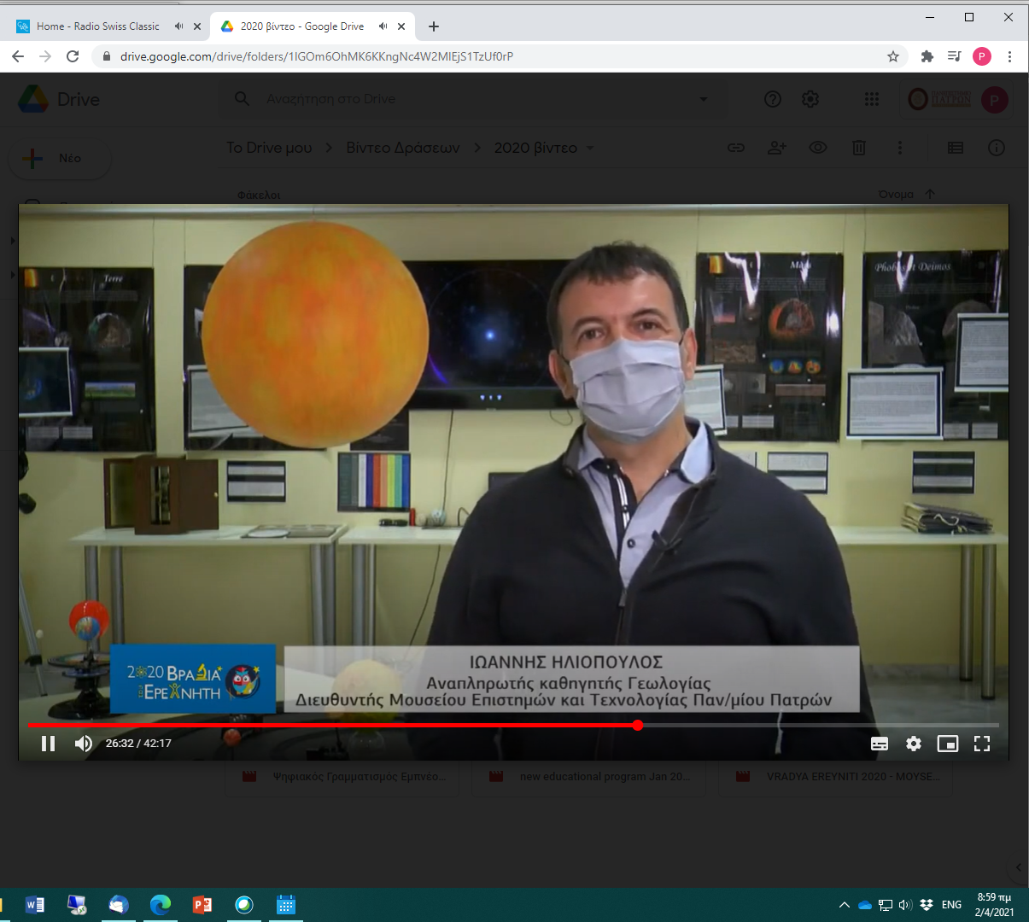Screen dimensions: 1029x922
Task: Expand the Drive side panel arrow
Action: [x=1018, y=867]
